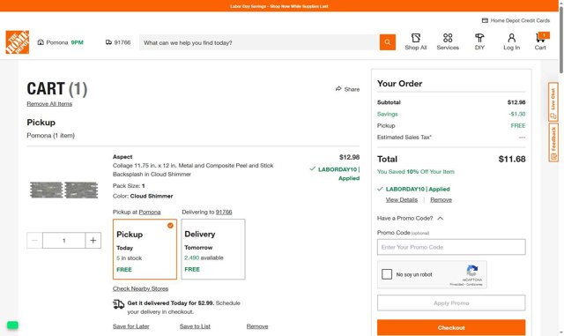Viewport: 564px width, 336px height.
Task: Click the Total amount $11.68
Action: (512, 159)
